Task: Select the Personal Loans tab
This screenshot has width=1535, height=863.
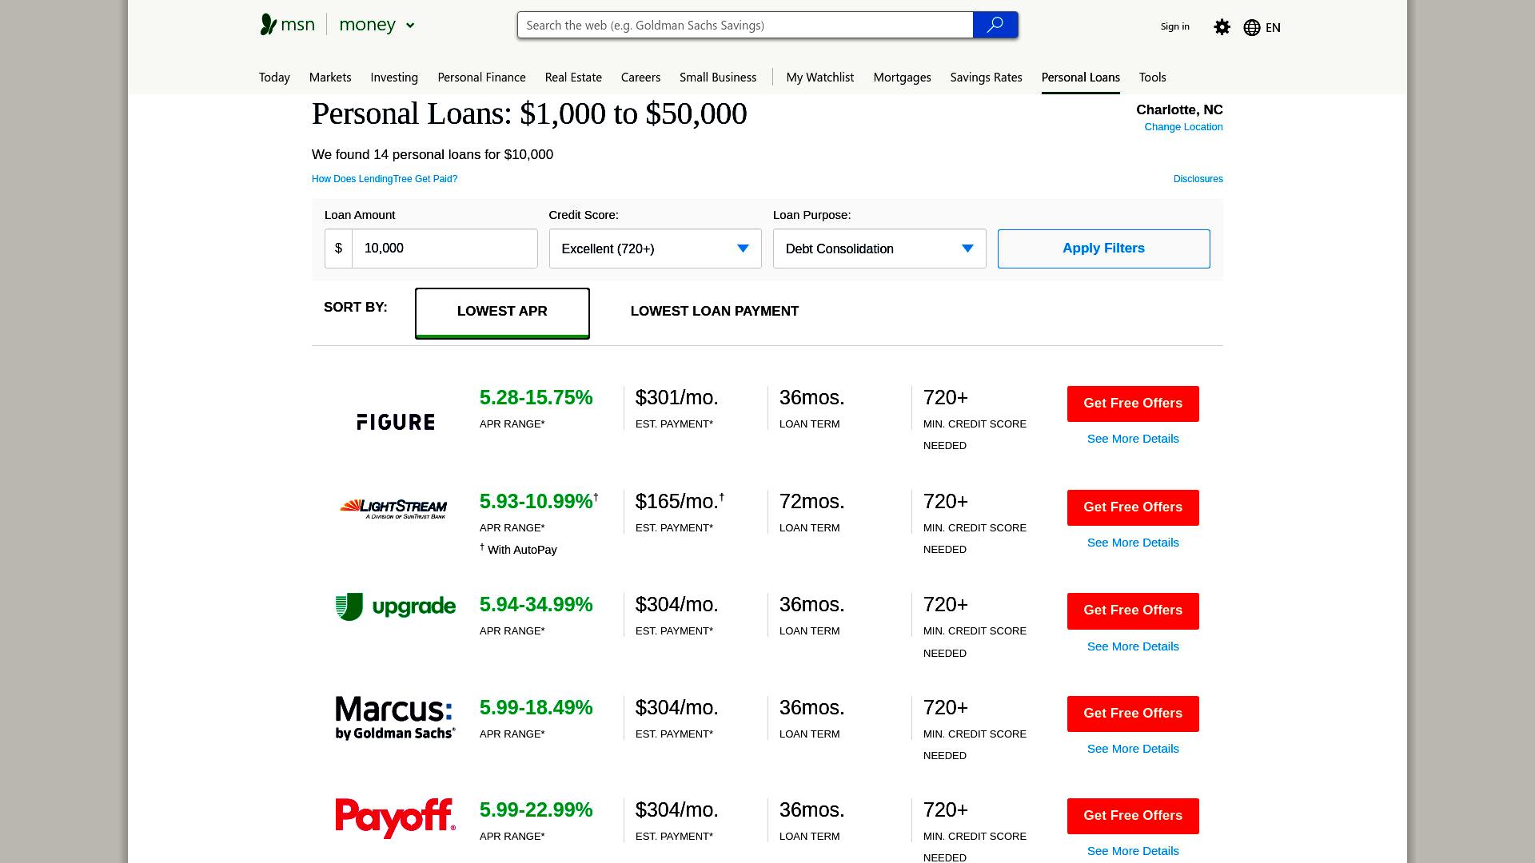Action: 1080,78
